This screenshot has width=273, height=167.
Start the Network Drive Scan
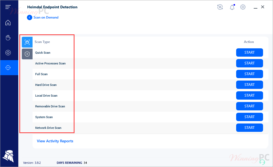250,128
